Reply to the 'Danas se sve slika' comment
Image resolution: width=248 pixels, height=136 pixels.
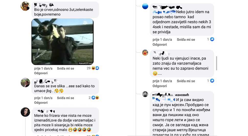tap(41, 103)
